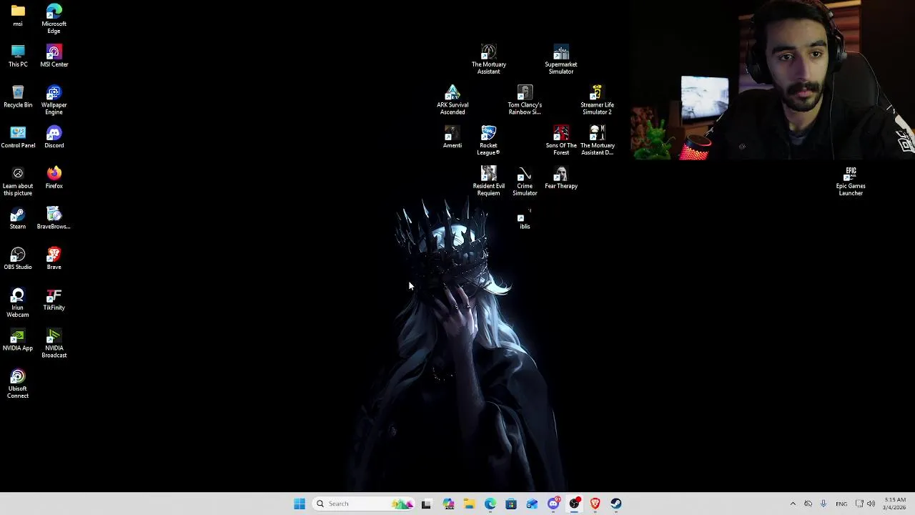Select the Ubisoft Connect icon
Screen dimensions: 915x515
pos(18,384)
